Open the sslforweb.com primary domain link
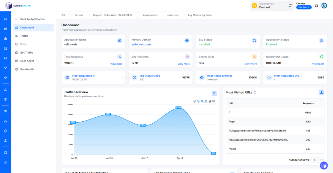 coord(141,44)
